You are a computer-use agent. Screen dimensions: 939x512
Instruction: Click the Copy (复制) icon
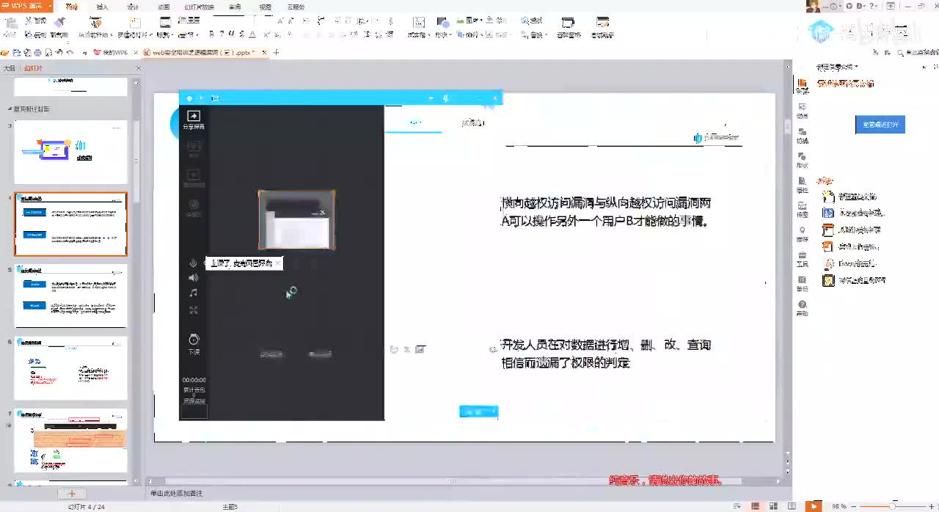pyautogui.click(x=29, y=34)
